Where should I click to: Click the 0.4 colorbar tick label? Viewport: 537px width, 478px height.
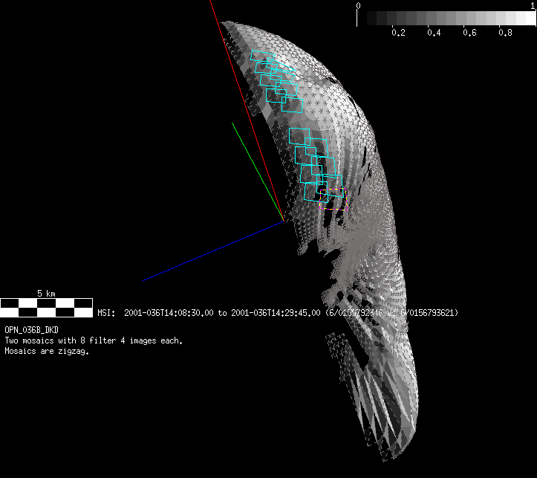(x=434, y=33)
